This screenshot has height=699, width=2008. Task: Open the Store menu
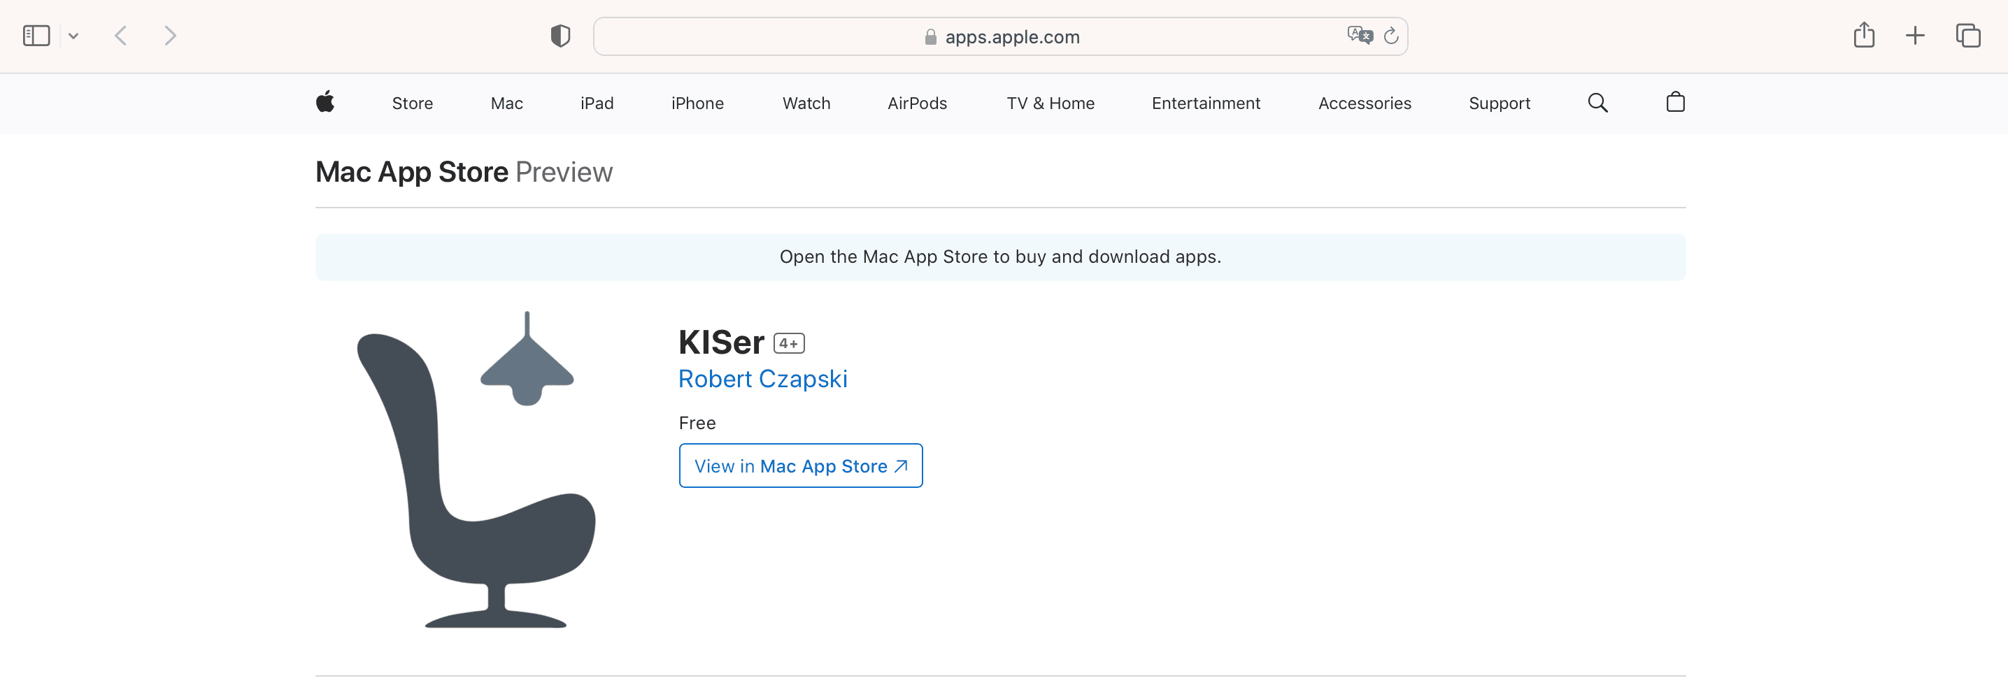(413, 103)
